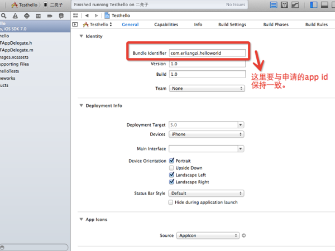
Task: Collapse the App Icons section
Action: [x=81, y=219]
